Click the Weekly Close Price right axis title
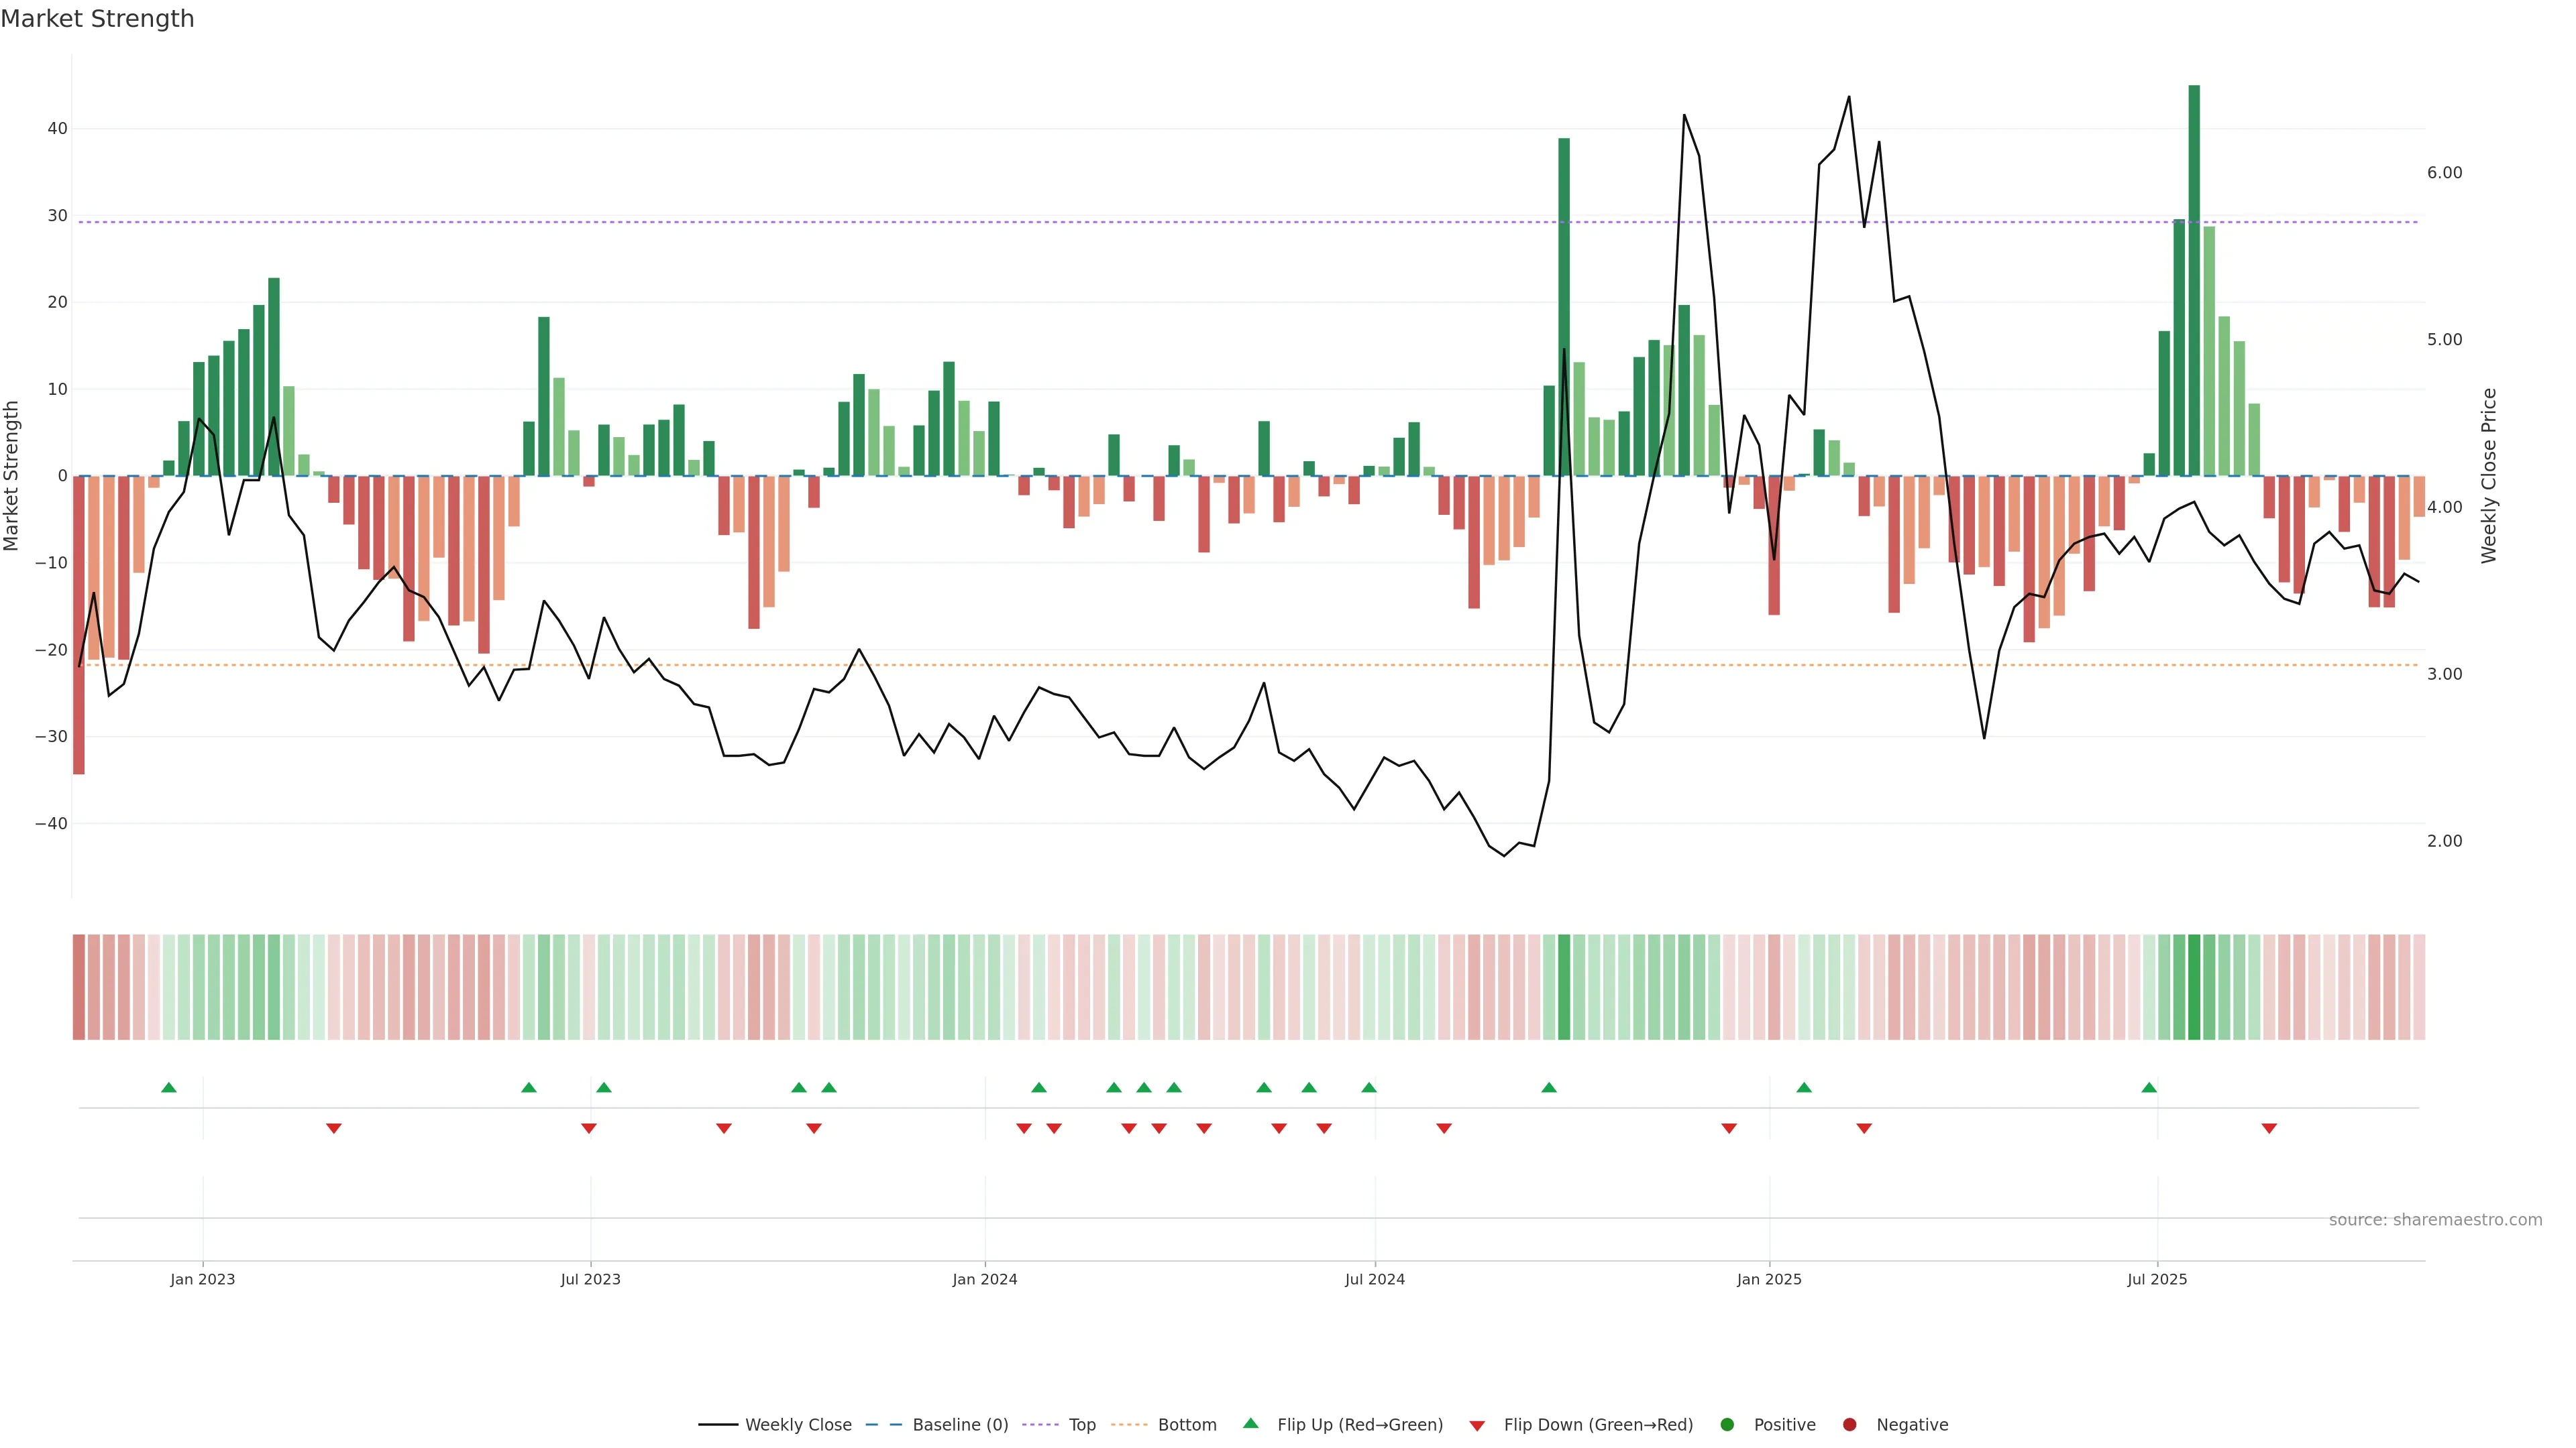 pyautogui.click(x=2489, y=476)
